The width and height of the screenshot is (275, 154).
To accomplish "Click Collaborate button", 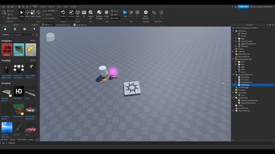I will [243, 7].
